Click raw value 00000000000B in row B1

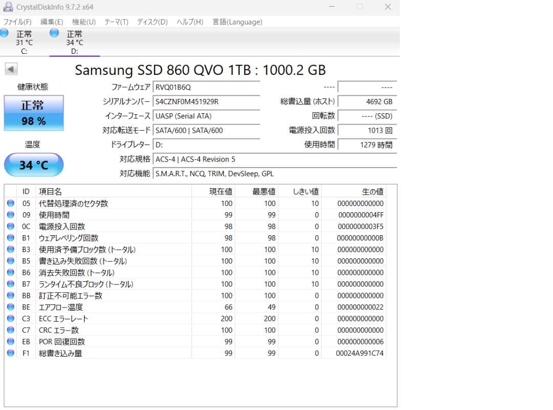(x=360, y=238)
